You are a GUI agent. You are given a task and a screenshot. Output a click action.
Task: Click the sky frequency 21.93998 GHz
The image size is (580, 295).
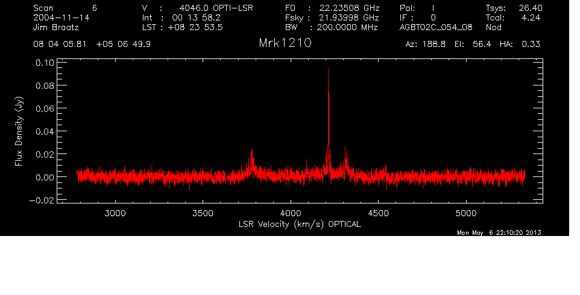tap(350, 17)
